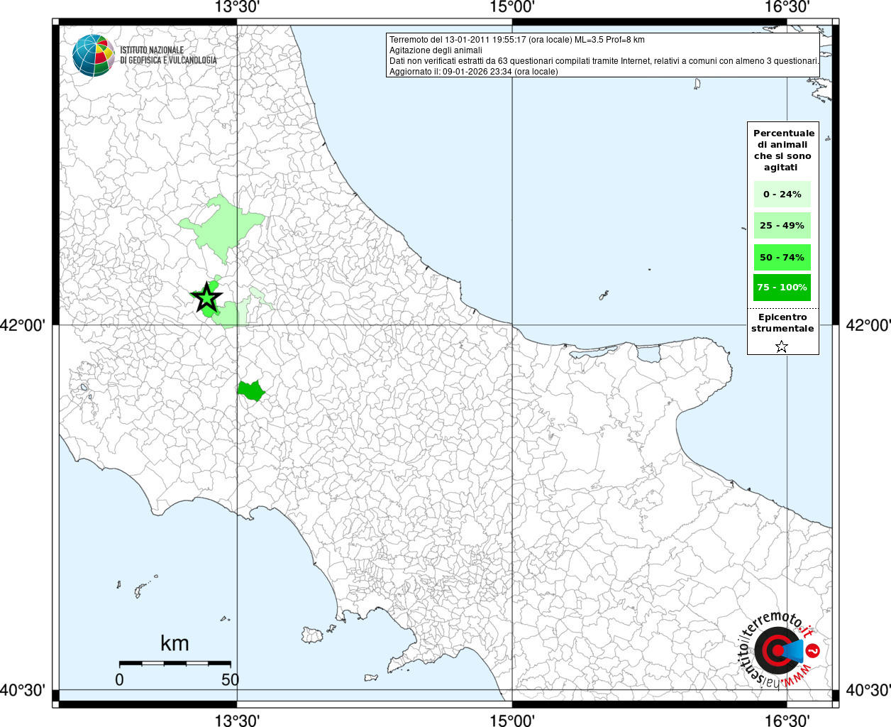Click the left 42°00' latitude label
The width and height of the screenshot is (891, 727).
point(23,325)
